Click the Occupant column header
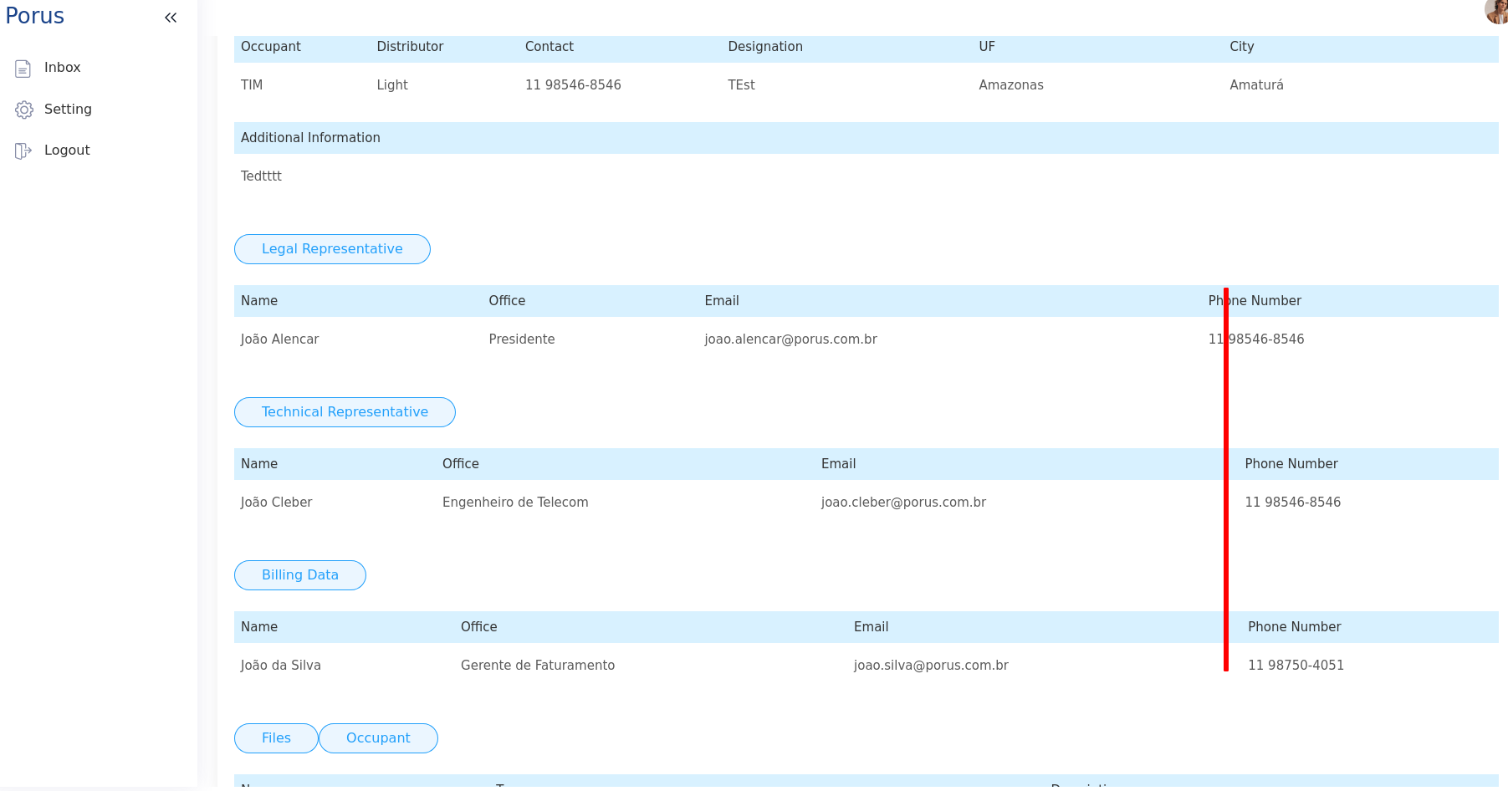This screenshot has width=1508, height=791. [271, 47]
